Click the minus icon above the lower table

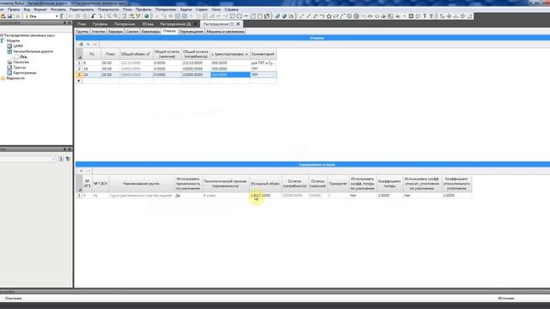pos(88,171)
